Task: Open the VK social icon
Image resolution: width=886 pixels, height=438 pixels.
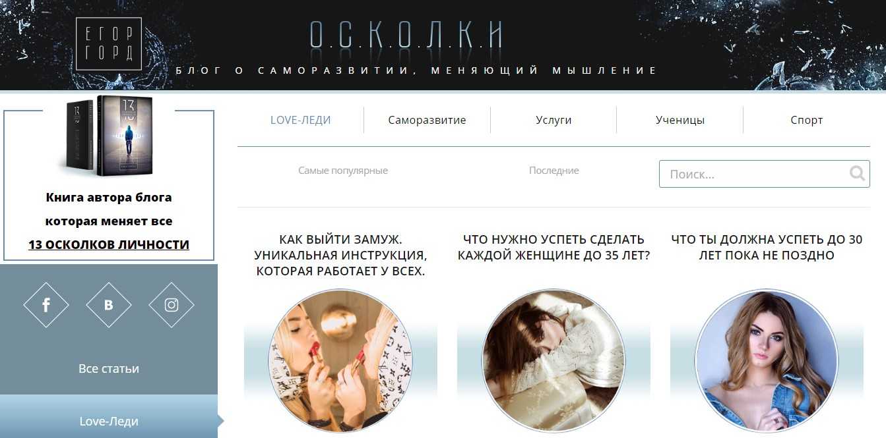Action: [x=109, y=305]
